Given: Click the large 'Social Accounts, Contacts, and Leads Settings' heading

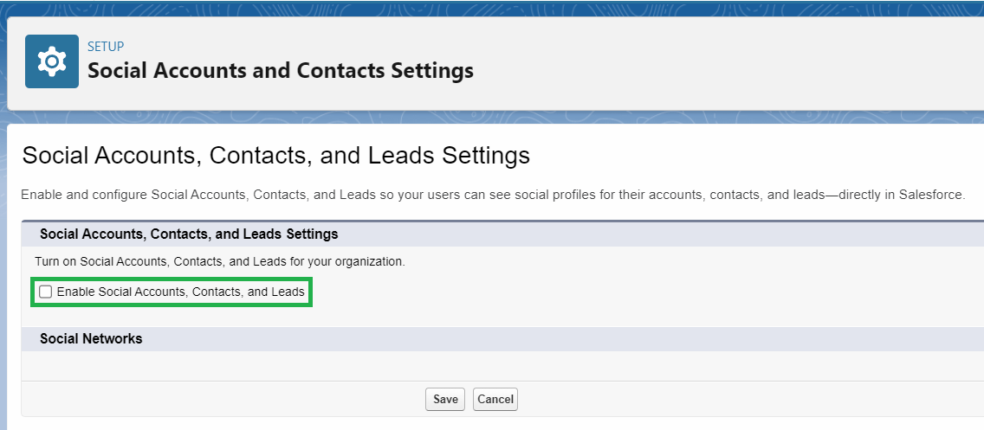Looking at the screenshot, I should pos(275,156).
